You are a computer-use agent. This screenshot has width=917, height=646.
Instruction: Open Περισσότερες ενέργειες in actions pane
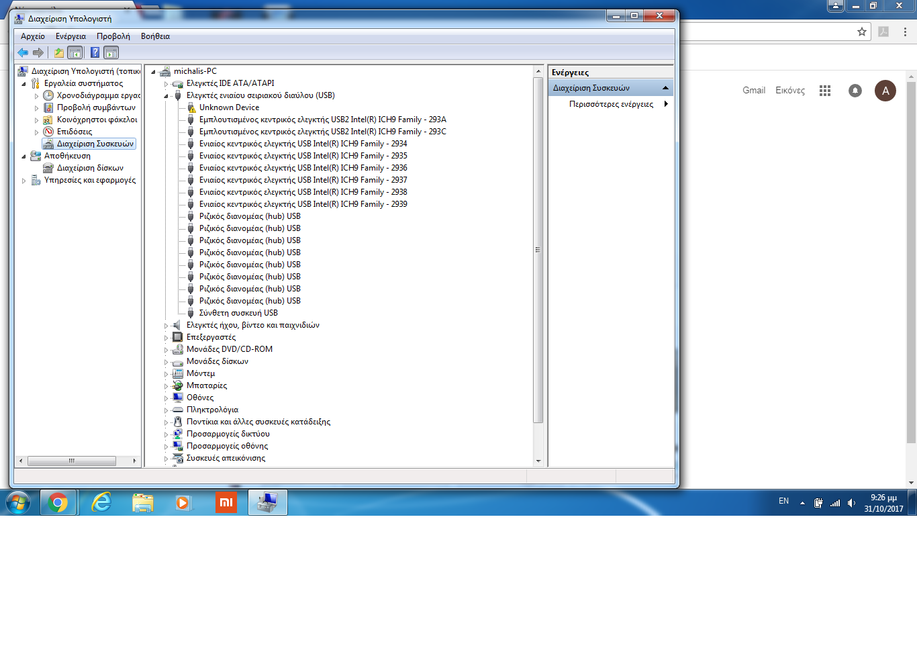click(611, 104)
